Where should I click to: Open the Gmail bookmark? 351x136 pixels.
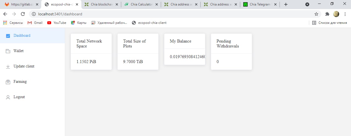click(x=35, y=23)
